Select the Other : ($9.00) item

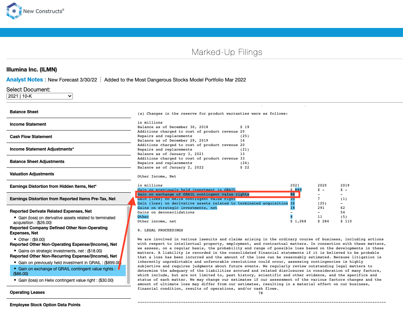tap(31, 239)
